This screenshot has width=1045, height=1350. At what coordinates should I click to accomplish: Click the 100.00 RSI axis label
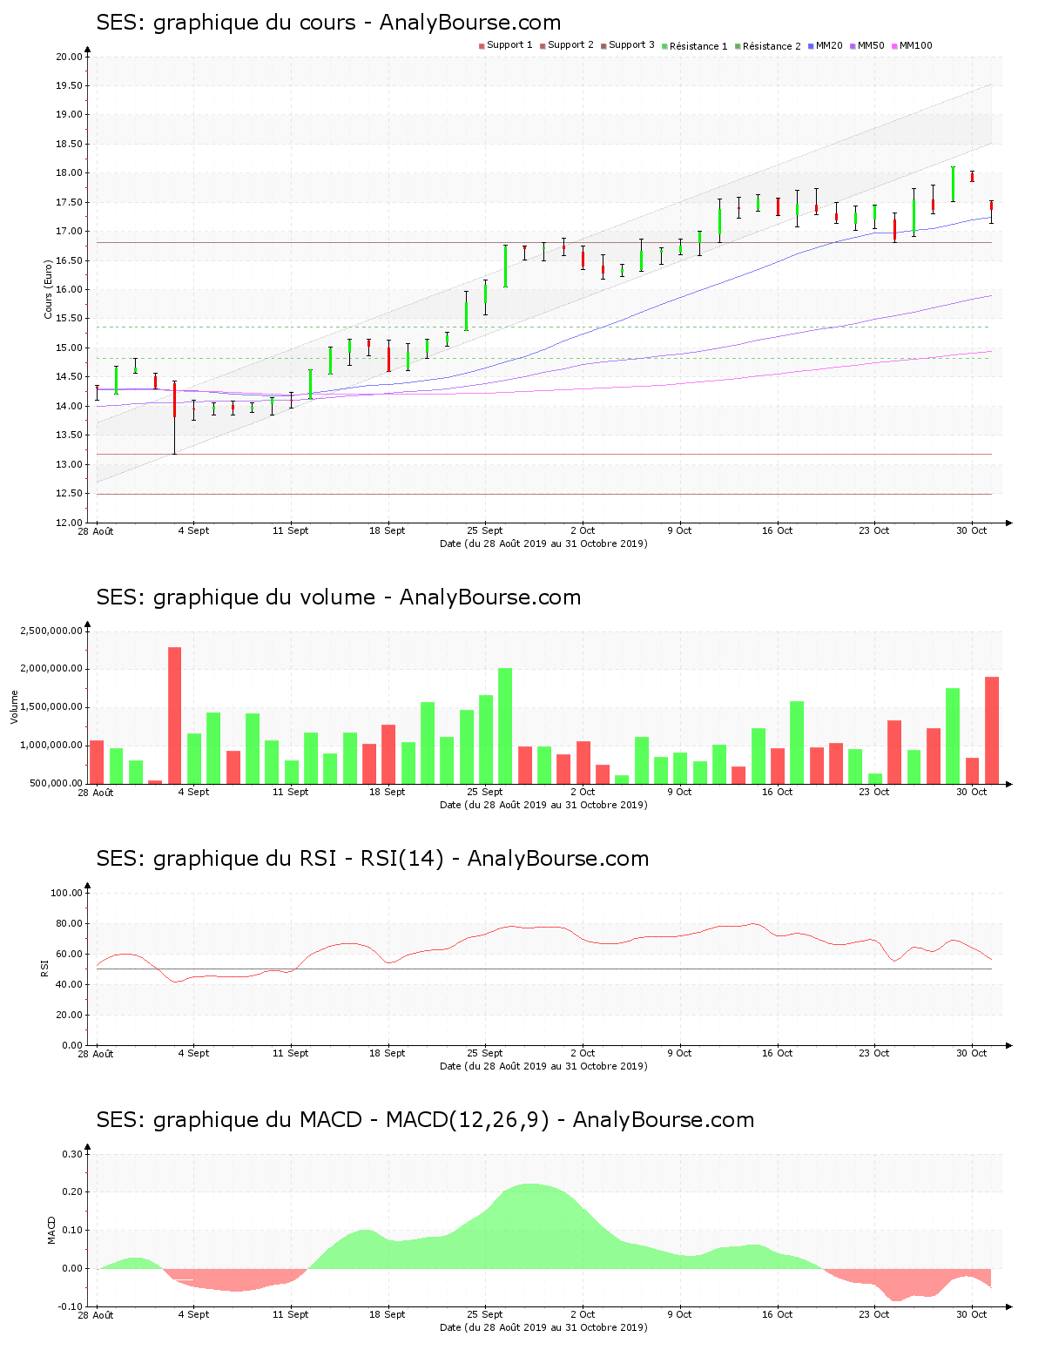tap(66, 893)
